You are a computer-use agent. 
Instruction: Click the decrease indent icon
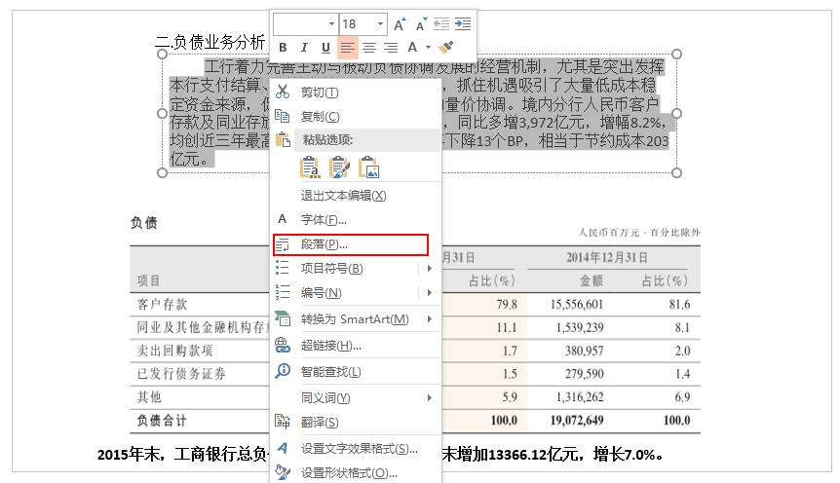point(440,24)
